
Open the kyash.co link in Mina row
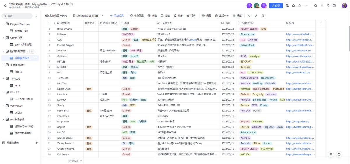tap(298, 72)
